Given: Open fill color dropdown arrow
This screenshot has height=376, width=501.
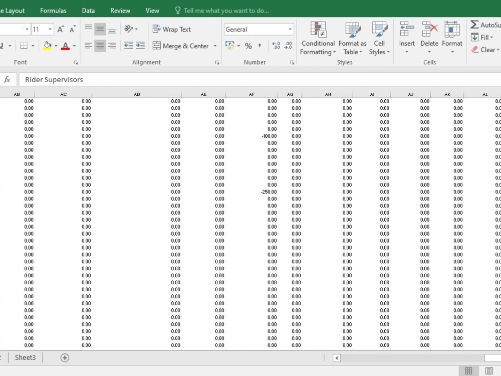Looking at the screenshot, I should [x=56, y=46].
